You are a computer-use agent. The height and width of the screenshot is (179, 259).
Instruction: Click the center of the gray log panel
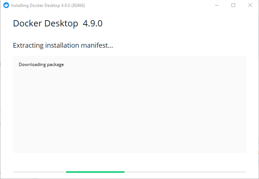click(129, 104)
